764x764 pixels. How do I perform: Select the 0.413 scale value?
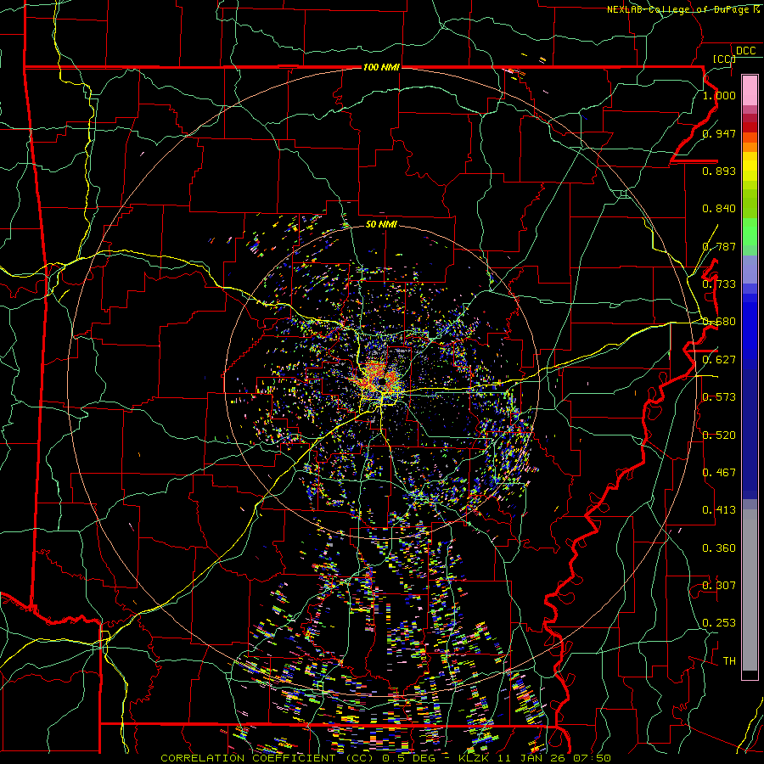coord(719,510)
